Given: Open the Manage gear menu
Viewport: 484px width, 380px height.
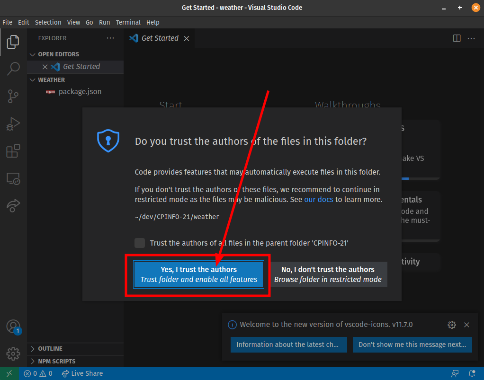Looking at the screenshot, I should (13, 353).
